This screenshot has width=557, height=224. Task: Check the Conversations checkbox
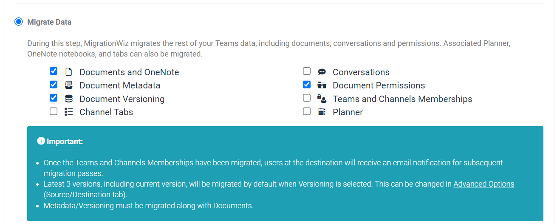click(307, 71)
